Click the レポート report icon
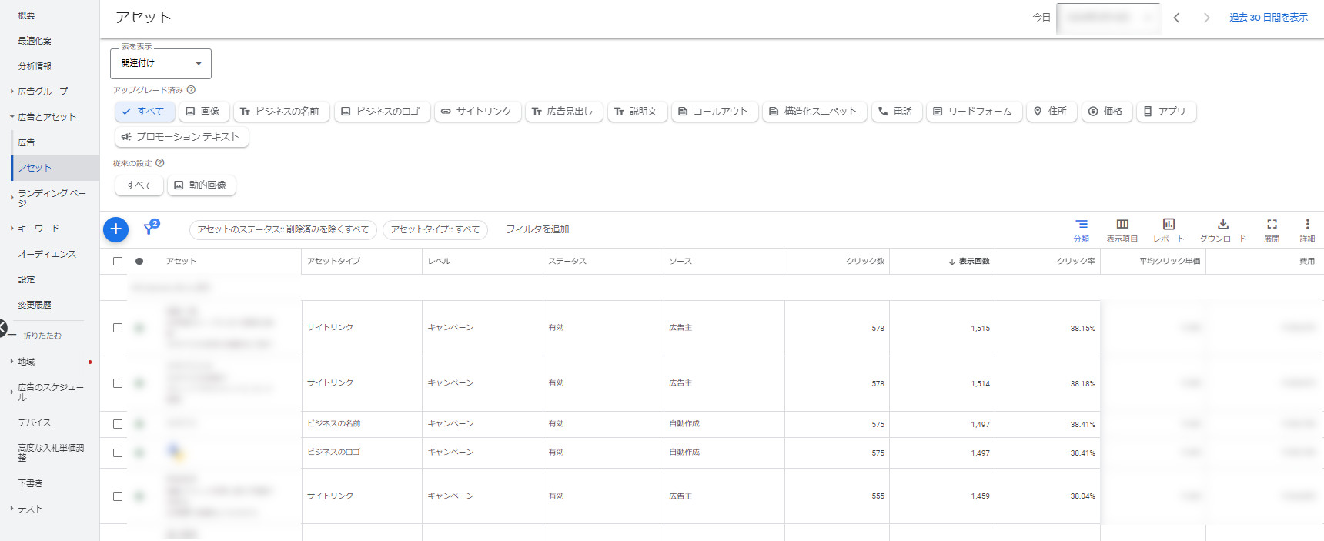The height and width of the screenshot is (541, 1324). pos(1169,229)
